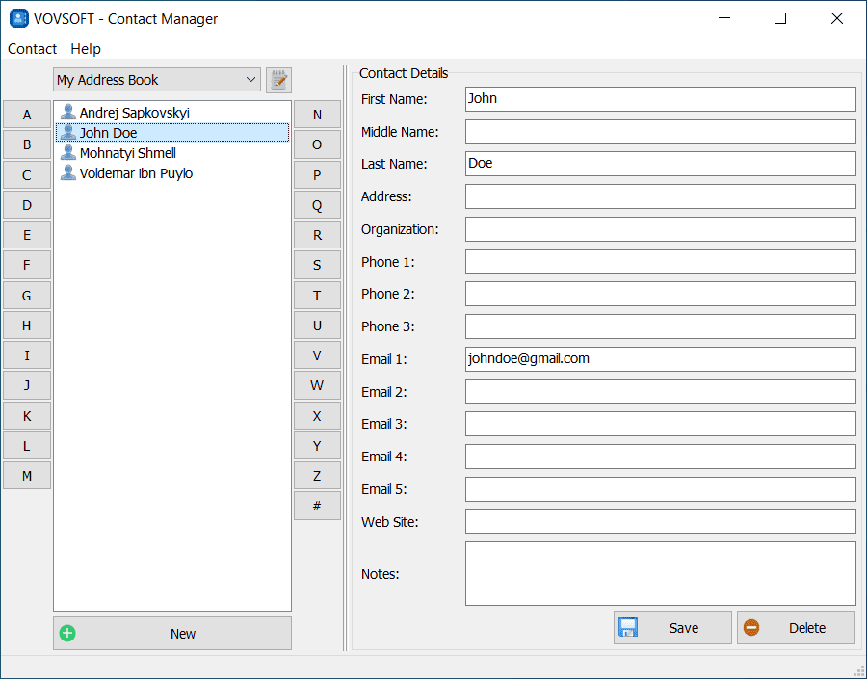Select John Doe in the contact list
This screenshot has width=867, height=679.
[x=109, y=133]
